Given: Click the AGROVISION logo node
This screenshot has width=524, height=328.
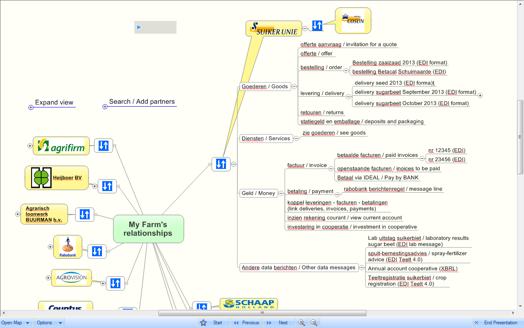Looking at the screenshot, I should click(71, 278).
